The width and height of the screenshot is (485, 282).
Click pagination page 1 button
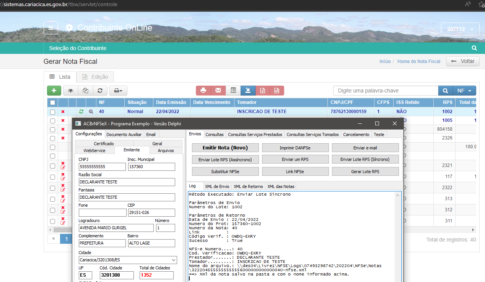(66, 239)
